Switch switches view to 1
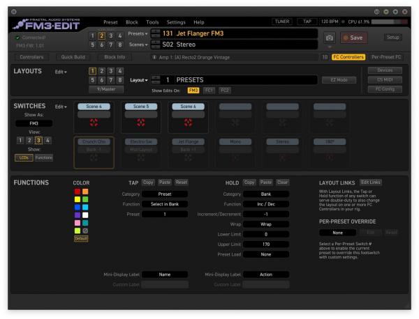Image resolution: width=419 pixels, height=319 pixels. click(20, 141)
